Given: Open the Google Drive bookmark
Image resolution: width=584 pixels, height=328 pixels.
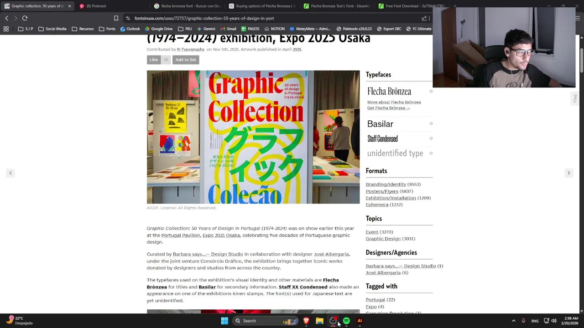Looking at the screenshot, I should coord(158,29).
